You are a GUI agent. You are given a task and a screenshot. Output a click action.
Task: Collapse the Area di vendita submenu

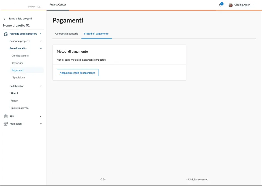click(x=41, y=48)
